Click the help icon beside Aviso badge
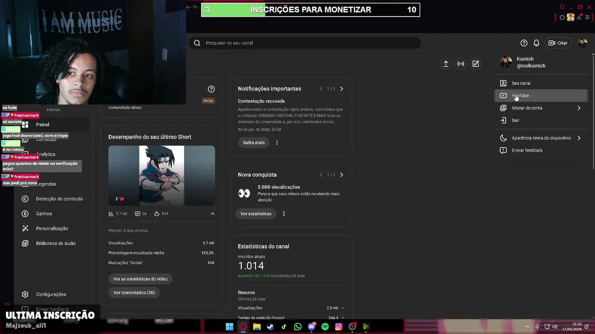The height and width of the screenshot is (334, 595). 212,89
